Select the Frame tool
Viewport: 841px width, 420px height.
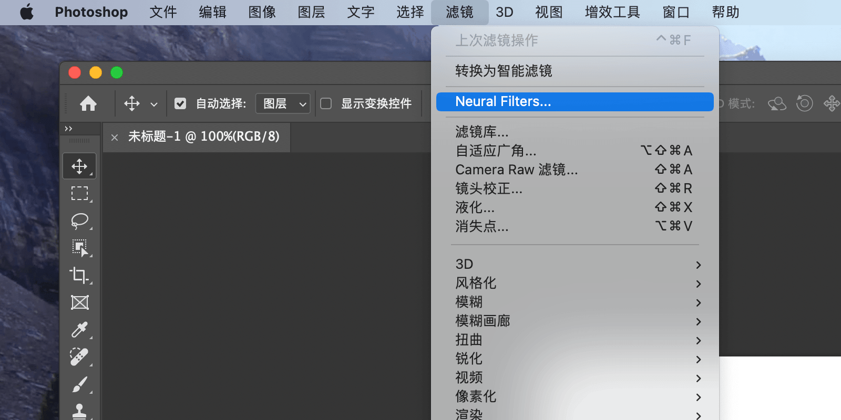79,302
